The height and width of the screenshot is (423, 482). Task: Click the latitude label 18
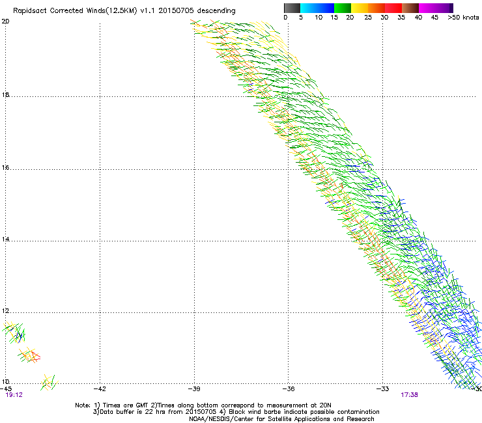click(x=5, y=94)
